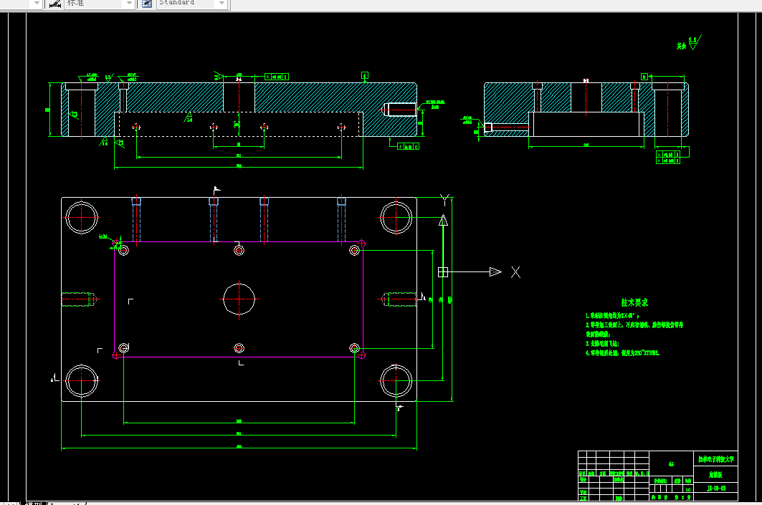The image size is (762, 505).
Task: Expand the leftmost cut-off style dropdown arrow
Action: (x=37, y=3)
